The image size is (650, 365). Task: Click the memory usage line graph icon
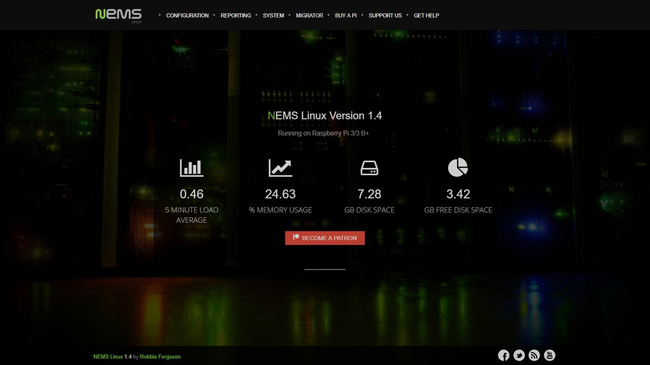[280, 168]
